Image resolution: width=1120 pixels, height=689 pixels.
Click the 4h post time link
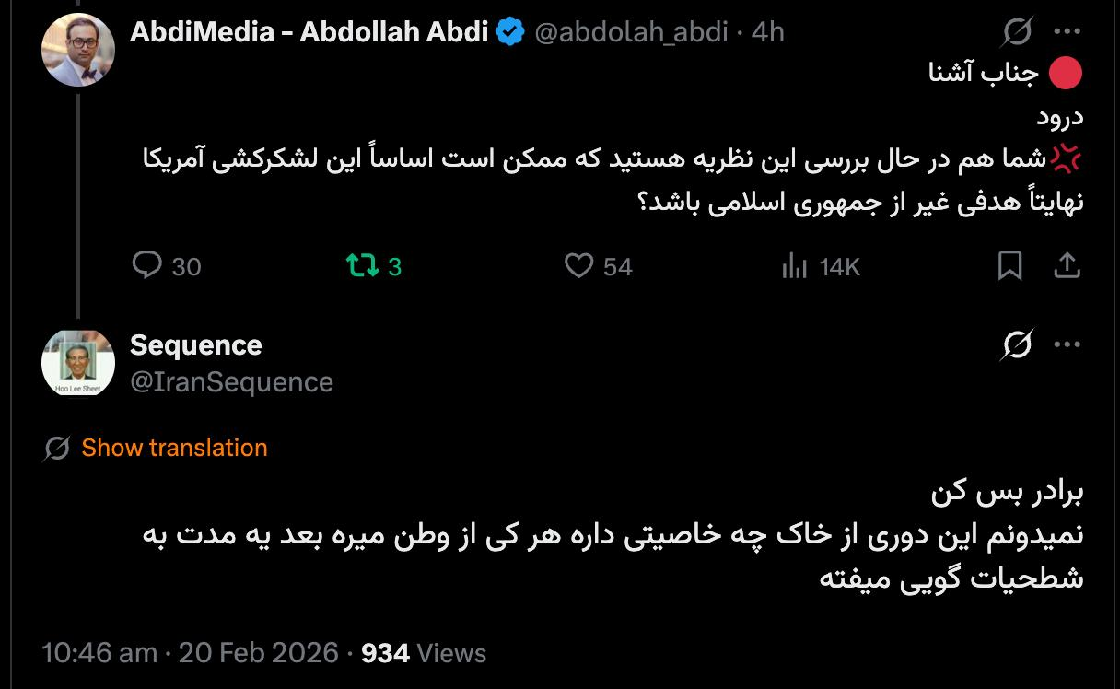coord(768,32)
